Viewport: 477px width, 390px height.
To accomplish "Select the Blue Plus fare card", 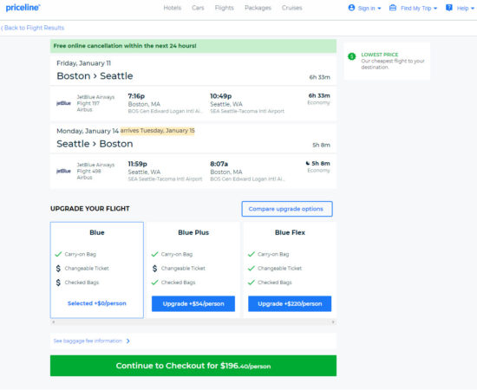I will [193, 270].
